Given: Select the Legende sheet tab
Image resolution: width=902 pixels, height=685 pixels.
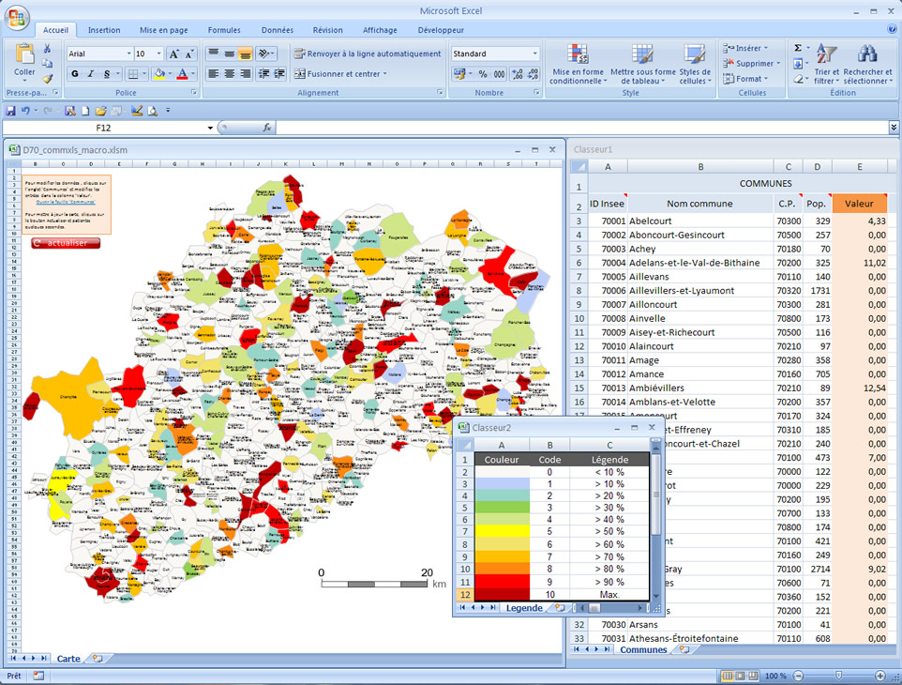Looking at the screenshot, I should (524, 608).
